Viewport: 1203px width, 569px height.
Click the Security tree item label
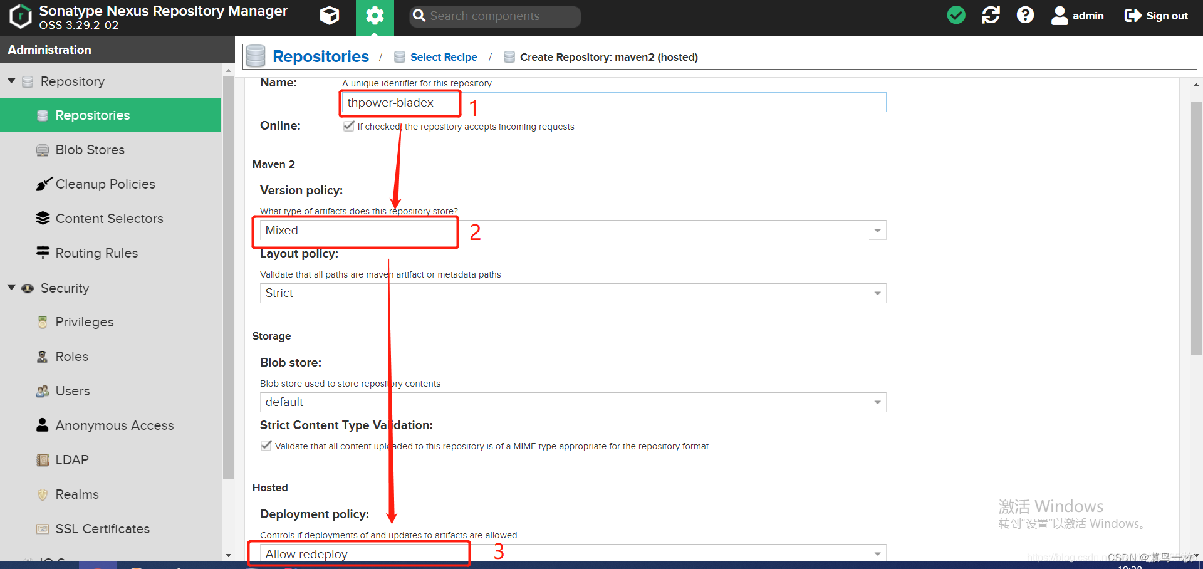coord(65,288)
